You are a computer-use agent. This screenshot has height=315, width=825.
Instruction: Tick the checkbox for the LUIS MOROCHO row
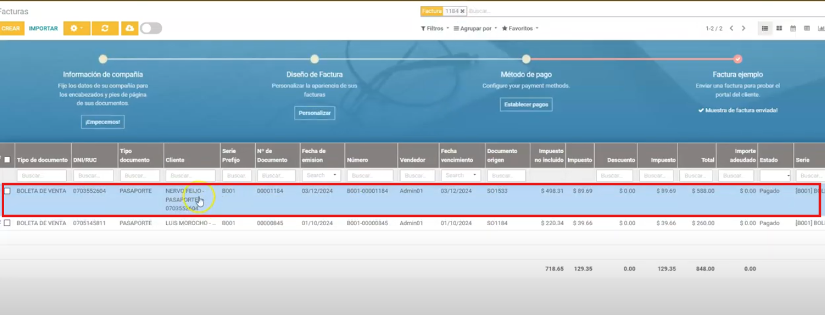(x=7, y=223)
